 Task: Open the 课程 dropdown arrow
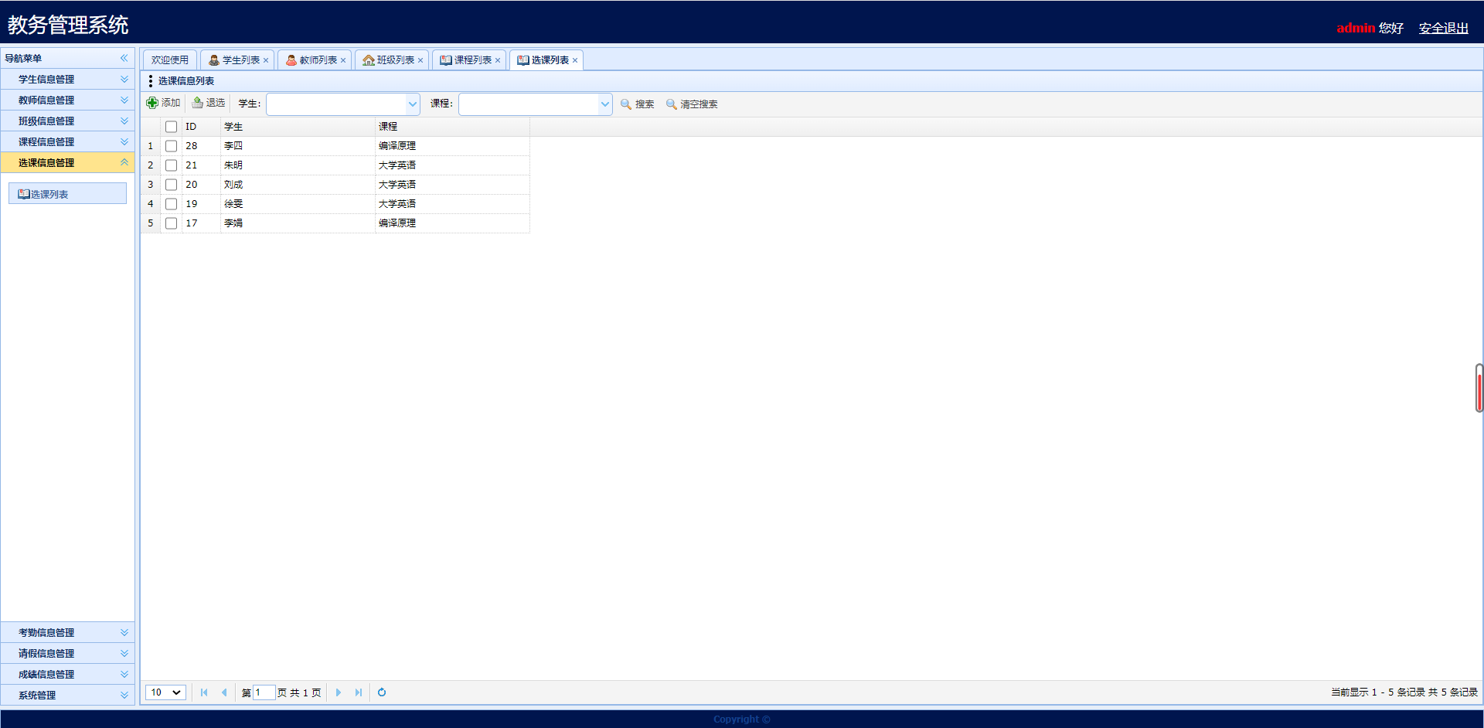point(605,104)
